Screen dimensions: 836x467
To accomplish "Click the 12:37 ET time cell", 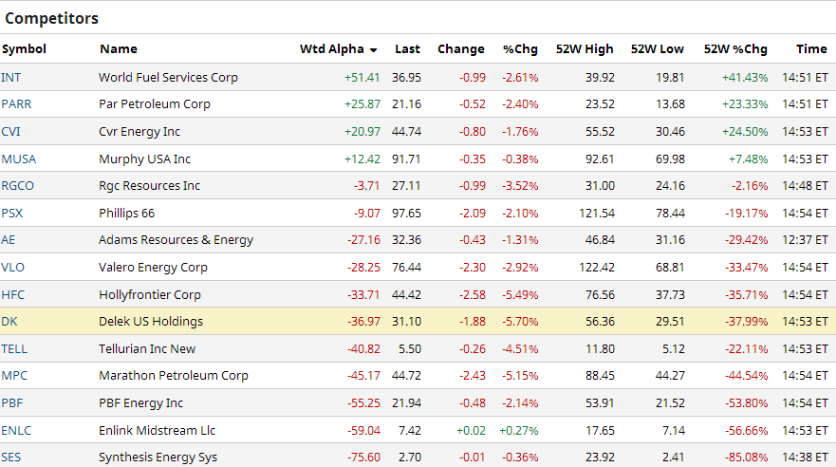I will click(x=805, y=240).
